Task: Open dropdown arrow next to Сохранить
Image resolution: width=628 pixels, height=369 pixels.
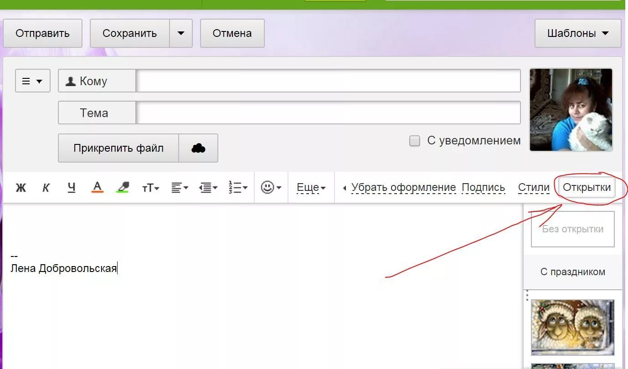Action: [x=181, y=33]
